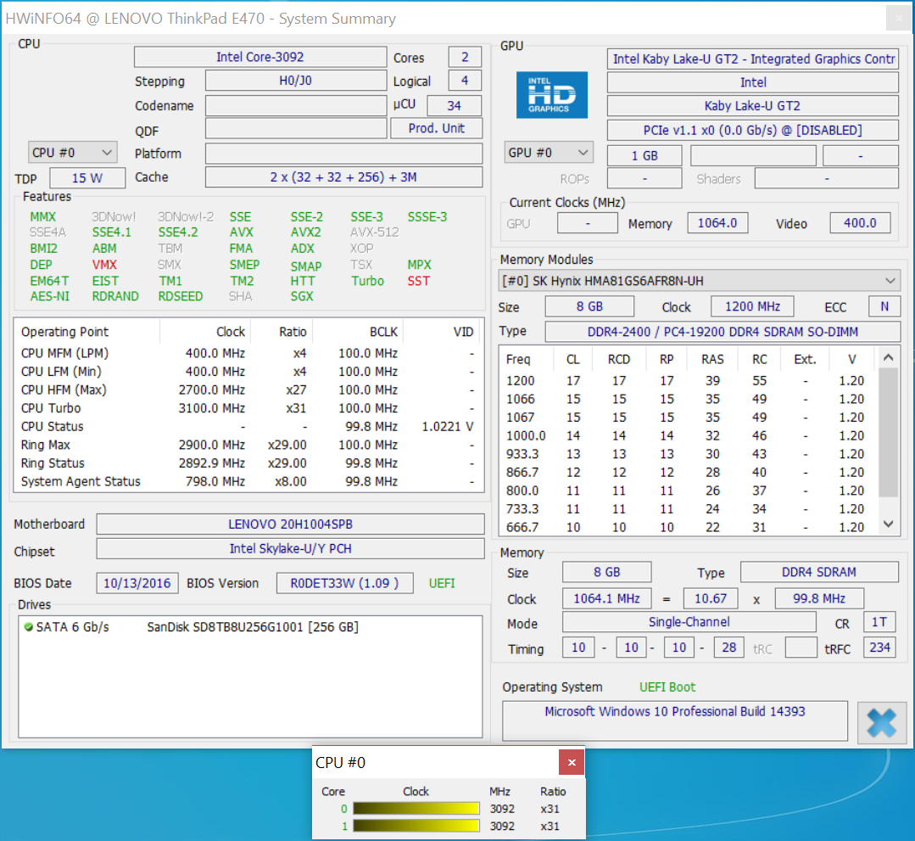Click the Freq column header in memory timings
Viewport: 915px width, 841px height.
pos(526,359)
